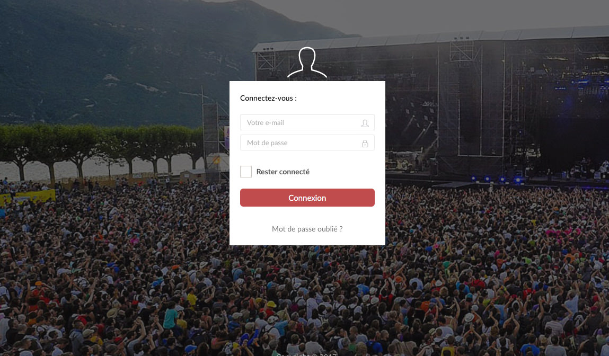Focus the Votre e-mail input field

[307, 122]
